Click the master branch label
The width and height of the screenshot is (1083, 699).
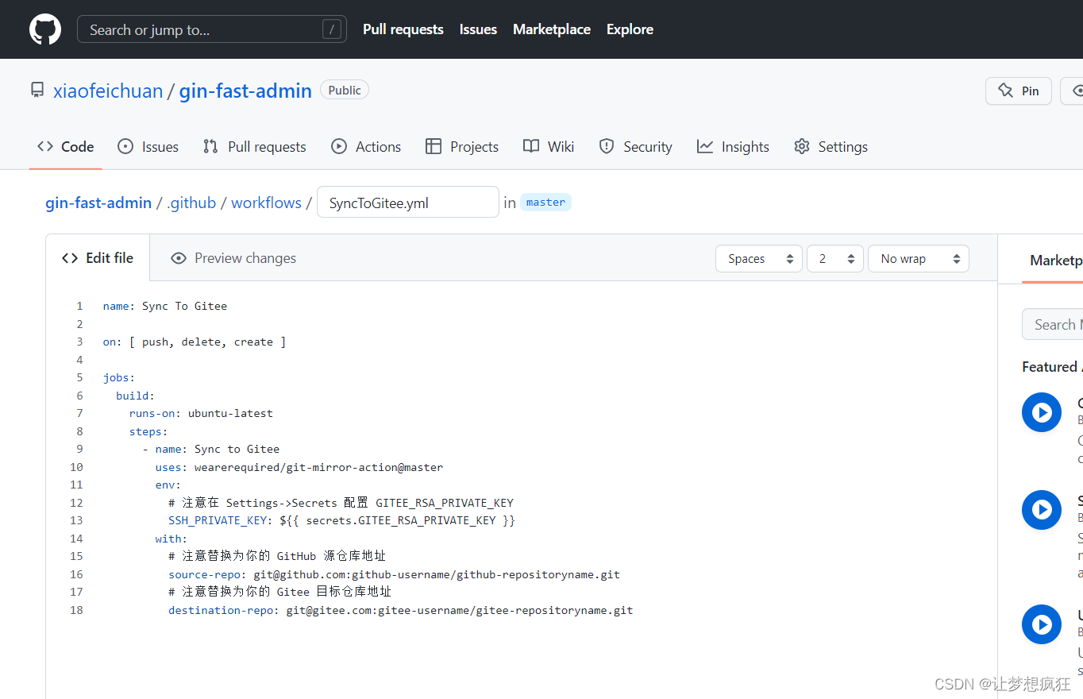tap(545, 203)
